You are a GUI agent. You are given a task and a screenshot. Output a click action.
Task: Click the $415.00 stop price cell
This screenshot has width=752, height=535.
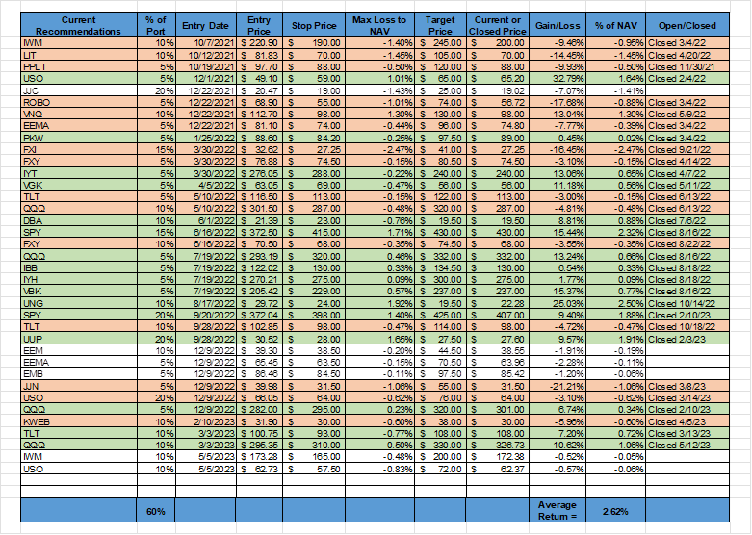(x=314, y=232)
